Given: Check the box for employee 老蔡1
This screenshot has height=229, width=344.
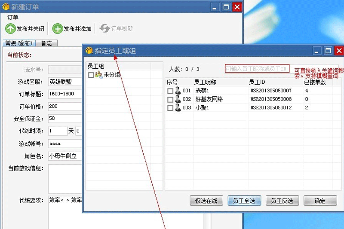Looking at the screenshot, I should click(170, 91).
